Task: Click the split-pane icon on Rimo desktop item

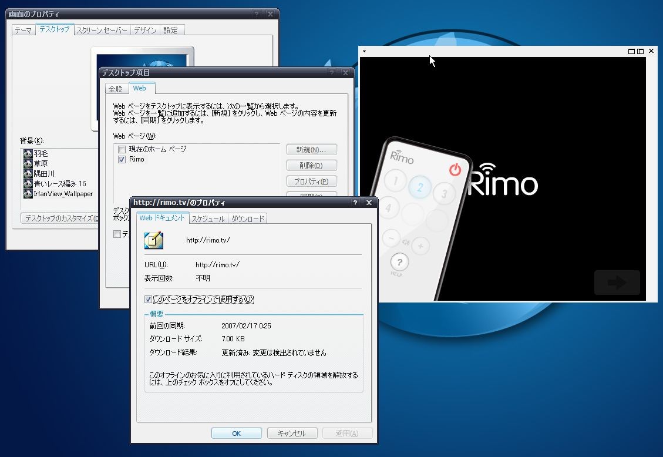Action: click(x=641, y=51)
